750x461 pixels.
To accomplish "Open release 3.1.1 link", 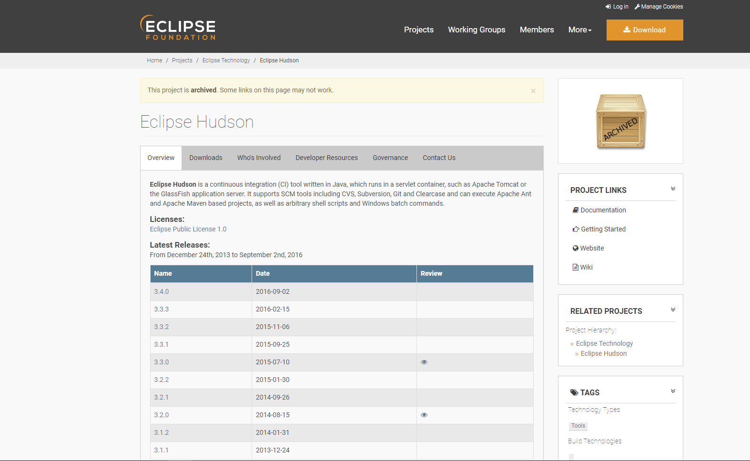I will coord(162,450).
